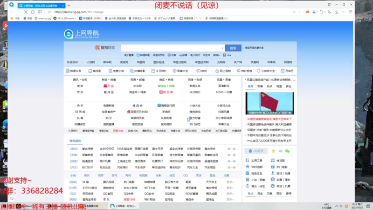
Task: Open 今日特价 category icon
Action: tap(159, 71)
